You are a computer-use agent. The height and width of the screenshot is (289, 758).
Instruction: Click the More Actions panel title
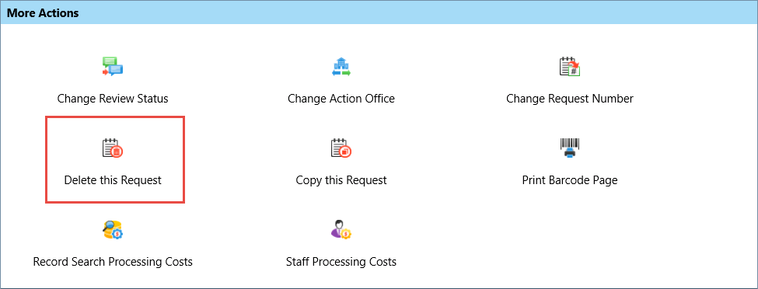43,12
